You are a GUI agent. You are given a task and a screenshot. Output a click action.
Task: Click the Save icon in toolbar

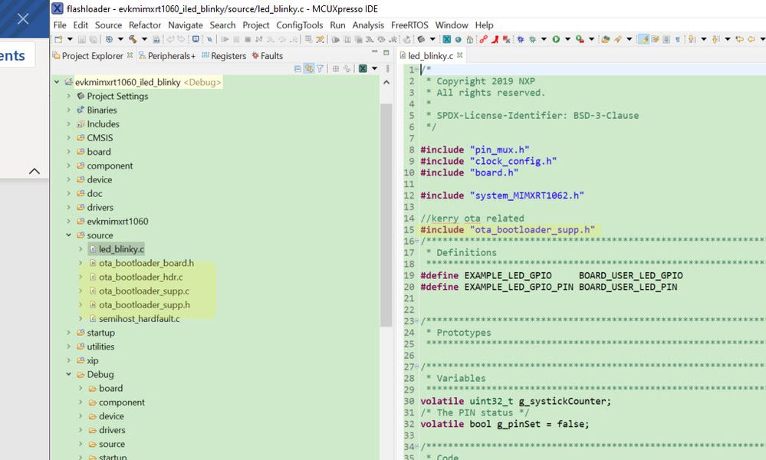[82, 39]
